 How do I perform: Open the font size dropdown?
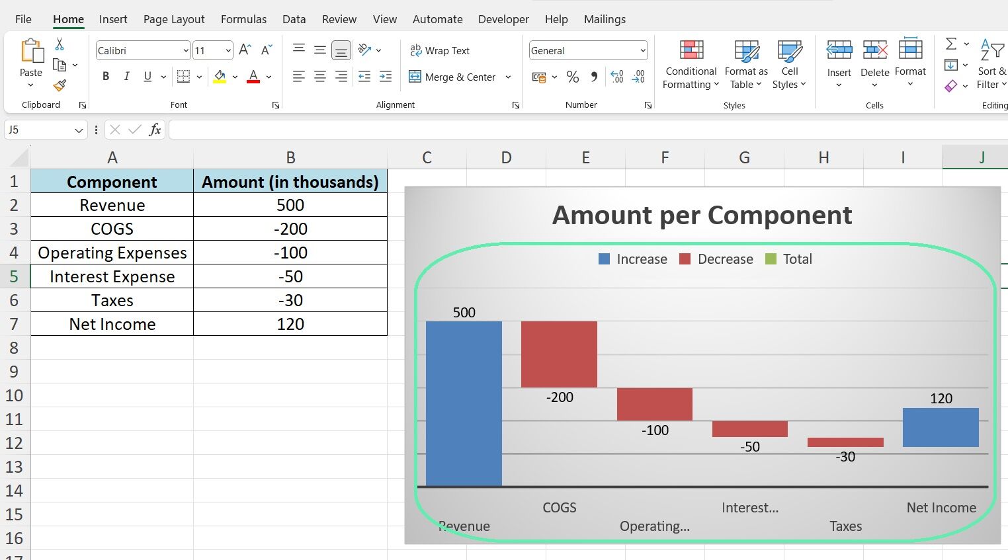point(228,50)
